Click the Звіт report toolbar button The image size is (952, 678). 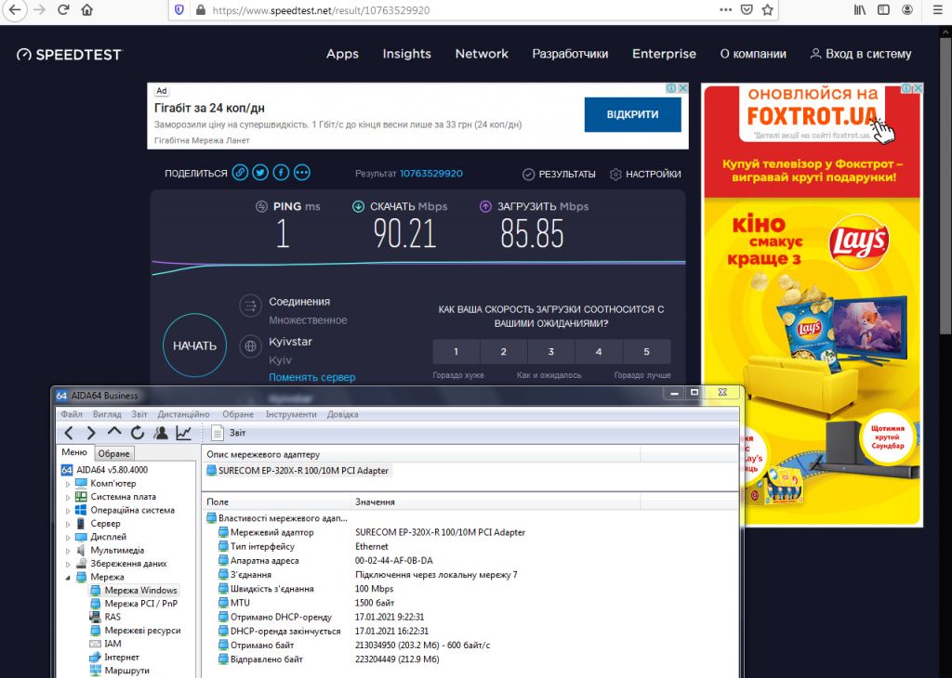(229, 433)
